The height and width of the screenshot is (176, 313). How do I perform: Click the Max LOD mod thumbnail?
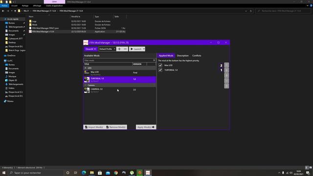(87, 73)
